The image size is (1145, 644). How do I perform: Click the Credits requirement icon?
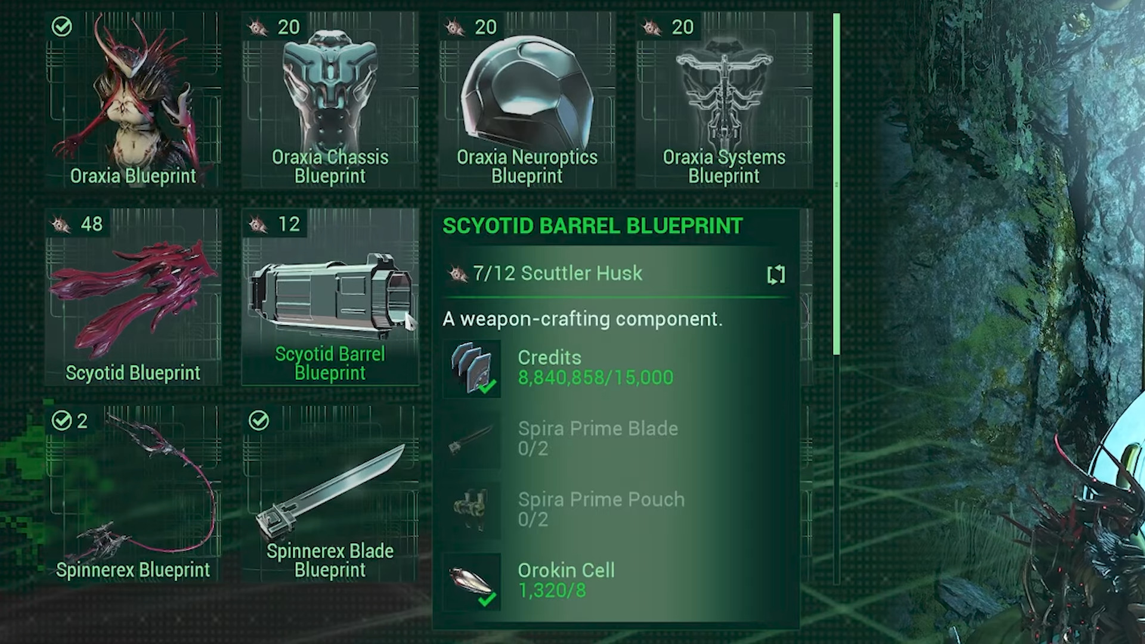tap(472, 369)
